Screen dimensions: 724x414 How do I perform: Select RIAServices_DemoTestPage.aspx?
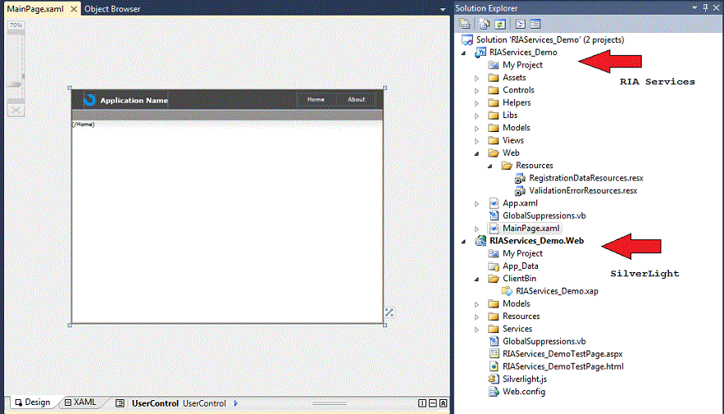(562, 354)
